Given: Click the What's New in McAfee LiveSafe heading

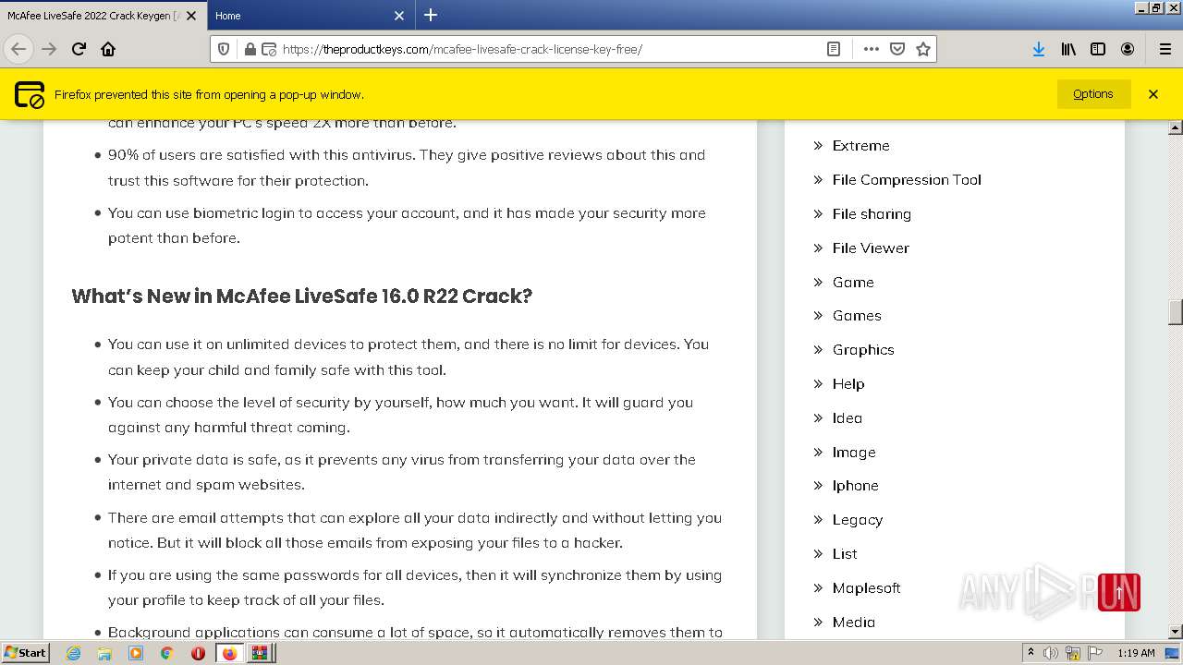Looking at the screenshot, I should [x=302, y=296].
